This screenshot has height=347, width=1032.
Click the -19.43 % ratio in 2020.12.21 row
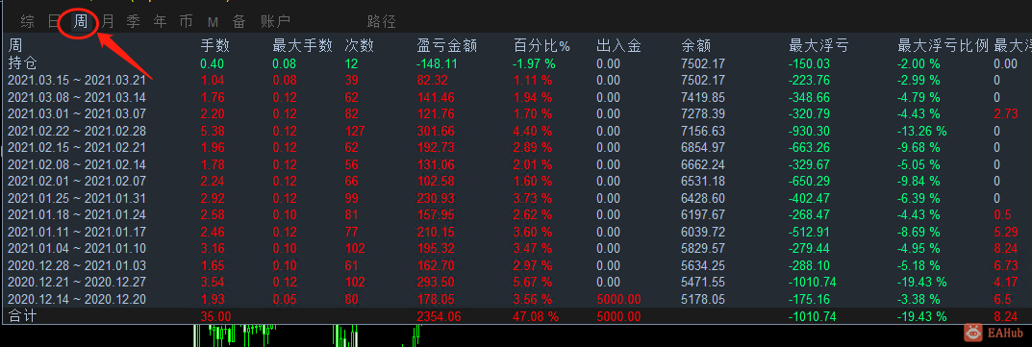pos(922,282)
